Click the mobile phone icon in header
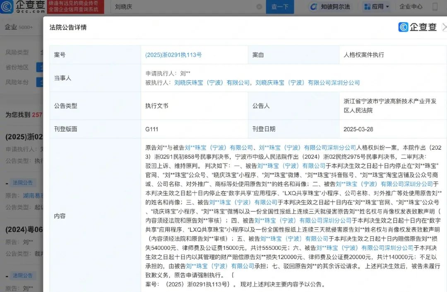Screen dimensions: 447x292 [x=435, y=7]
